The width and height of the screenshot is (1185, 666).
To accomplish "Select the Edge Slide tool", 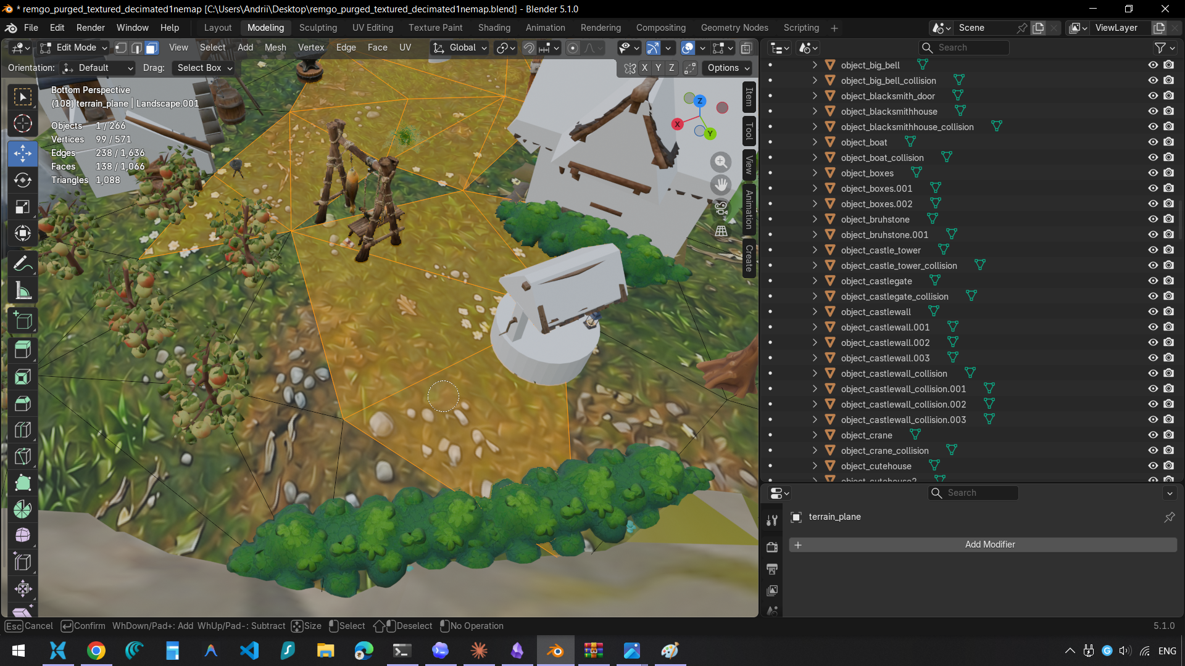I will point(23,562).
